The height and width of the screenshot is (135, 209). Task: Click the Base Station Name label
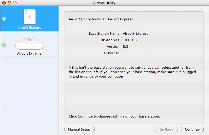(104, 33)
